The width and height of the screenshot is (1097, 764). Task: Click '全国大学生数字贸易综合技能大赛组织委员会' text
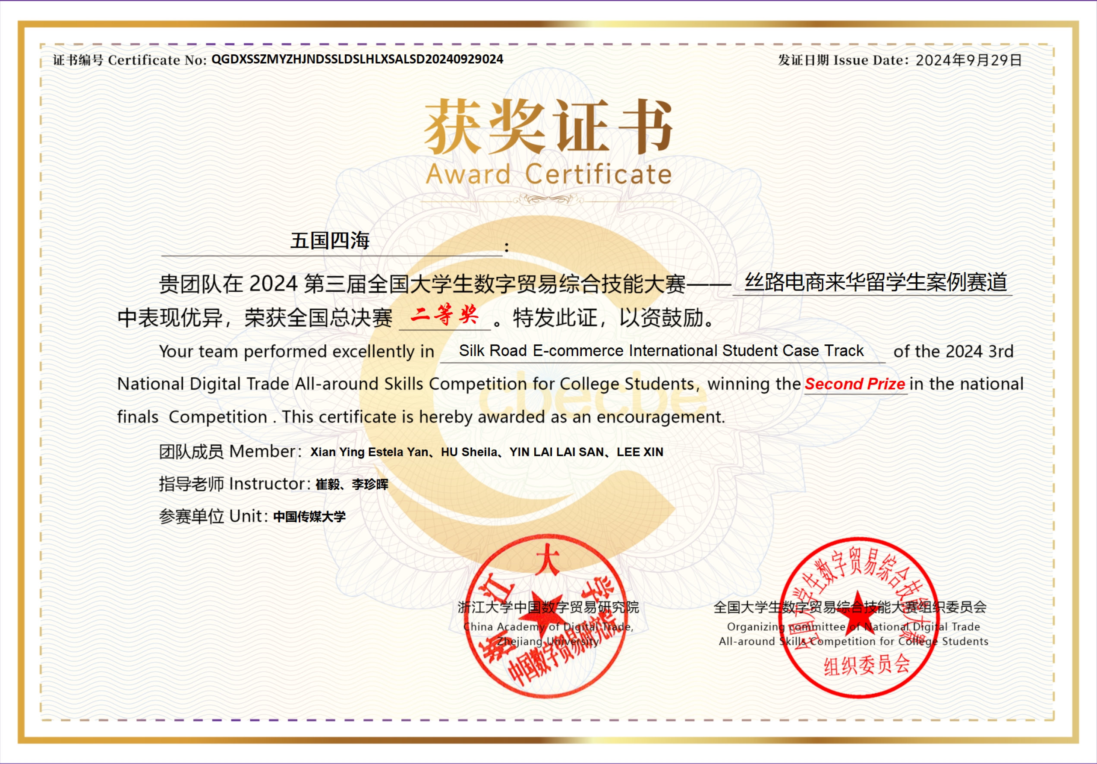850,607
